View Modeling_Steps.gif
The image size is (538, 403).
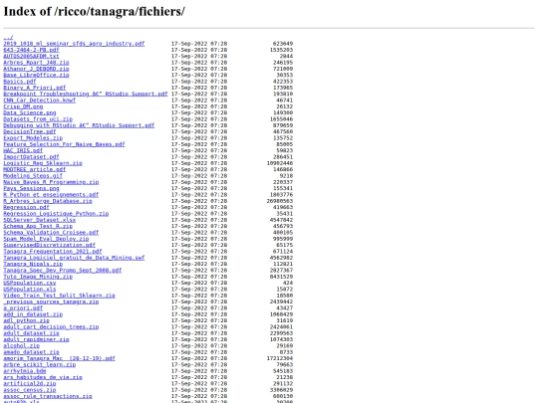(33, 176)
